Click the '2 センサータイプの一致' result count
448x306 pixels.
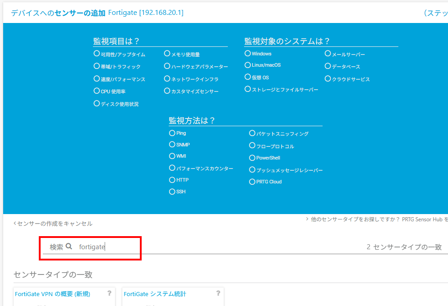(404, 247)
